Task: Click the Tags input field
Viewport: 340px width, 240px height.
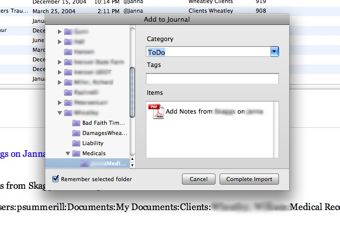Action: pyautogui.click(x=212, y=79)
